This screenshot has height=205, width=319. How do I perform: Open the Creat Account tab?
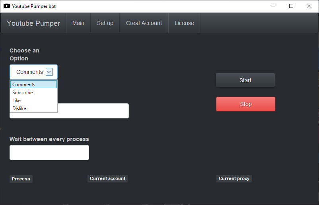pos(144,23)
